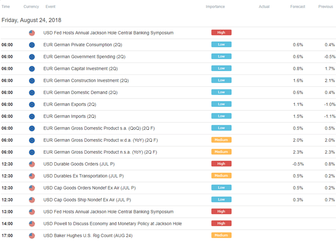Click US flag beside the untimed Jackson Hole Symposium row
The image size is (336, 242).
tap(32, 33)
